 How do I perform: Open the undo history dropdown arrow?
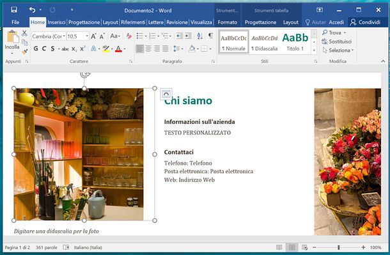click(x=40, y=10)
